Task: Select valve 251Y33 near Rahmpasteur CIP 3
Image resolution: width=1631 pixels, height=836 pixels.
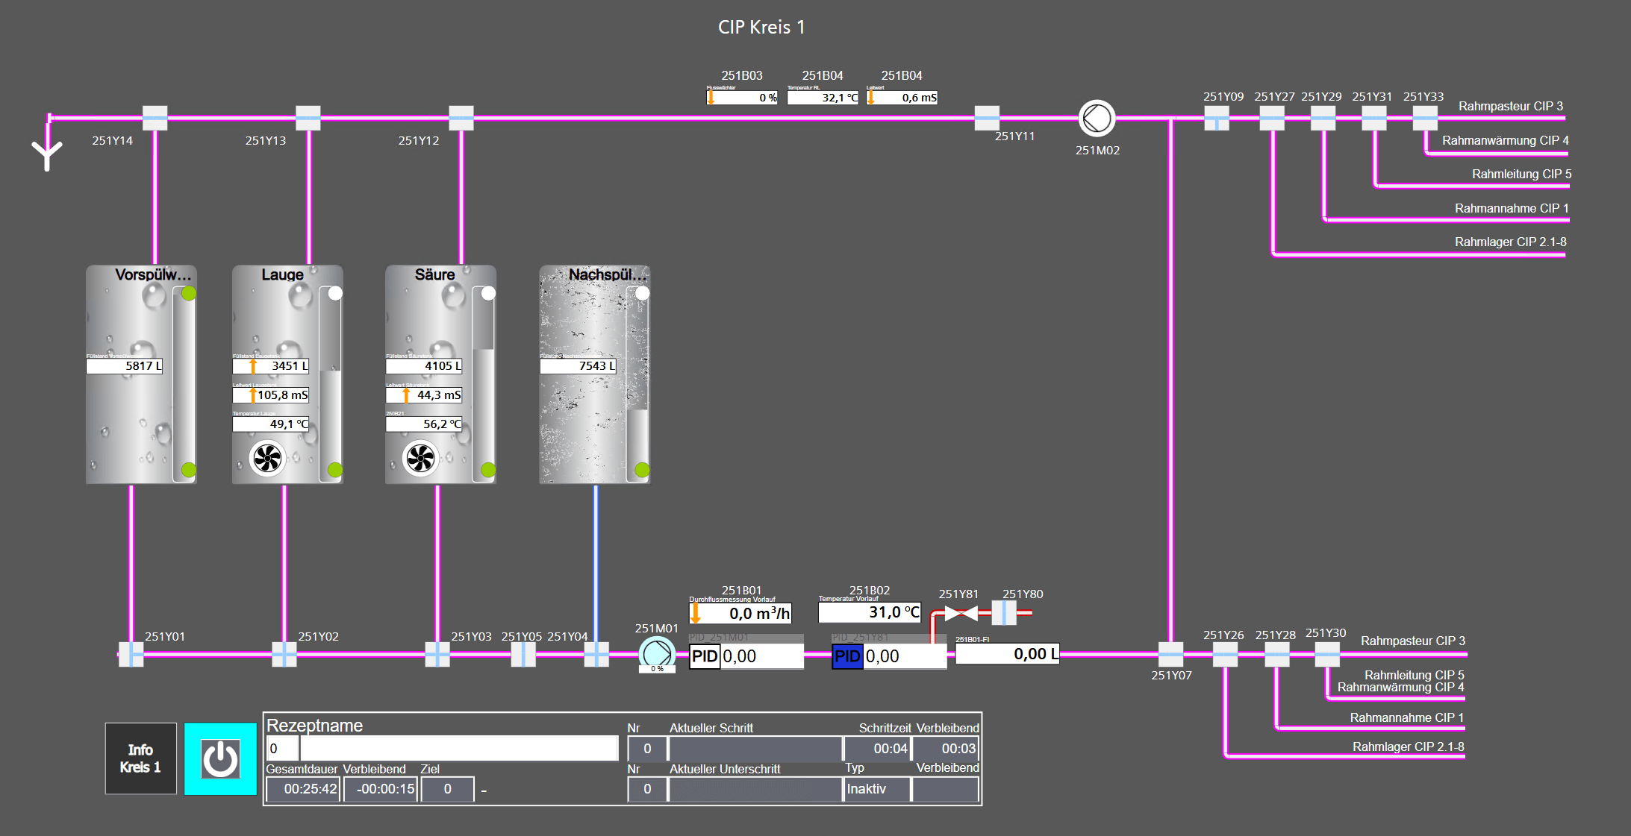Action: coord(1425,118)
